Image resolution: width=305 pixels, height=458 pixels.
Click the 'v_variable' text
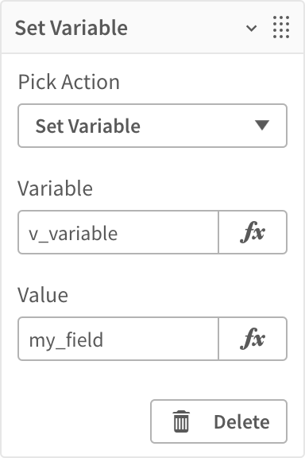(x=73, y=234)
